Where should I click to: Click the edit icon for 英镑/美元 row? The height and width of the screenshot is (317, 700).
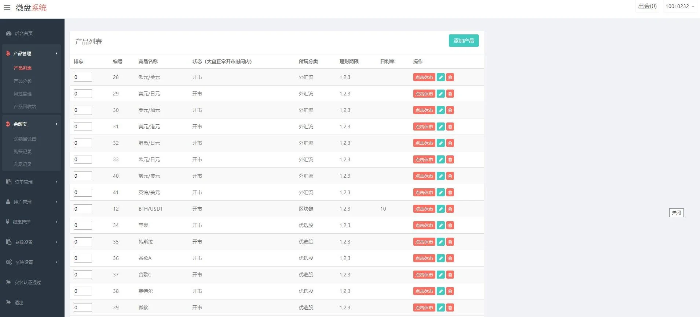[x=441, y=192]
